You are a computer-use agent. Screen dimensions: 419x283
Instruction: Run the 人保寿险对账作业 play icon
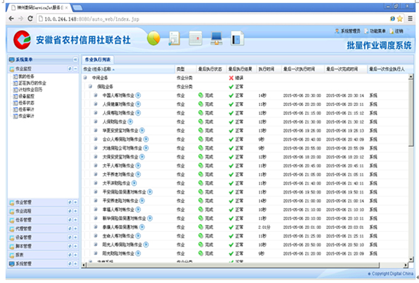(138, 113)
